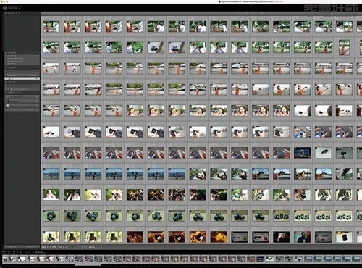
Task: Select the first grid thumbnail photo
Action: click(51, 27)
